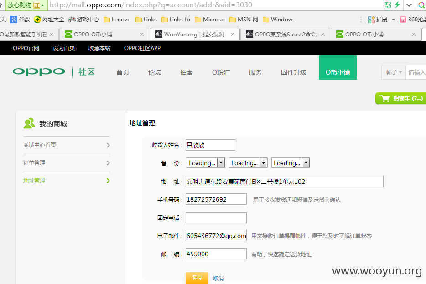Open the 游戏中心 bookmark
The width and height of the screenshot is (426, 284).
pyautogui.click(x=83, y=20)
